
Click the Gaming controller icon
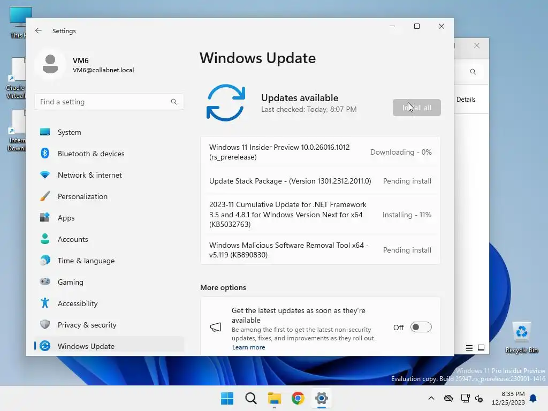(45, 281)
